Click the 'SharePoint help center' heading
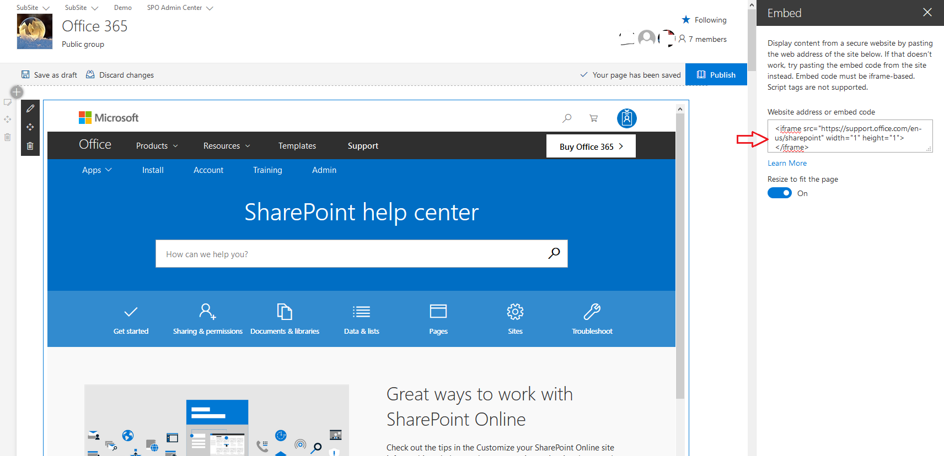Screen dimensions: 944x456 (x=361, y=212)
